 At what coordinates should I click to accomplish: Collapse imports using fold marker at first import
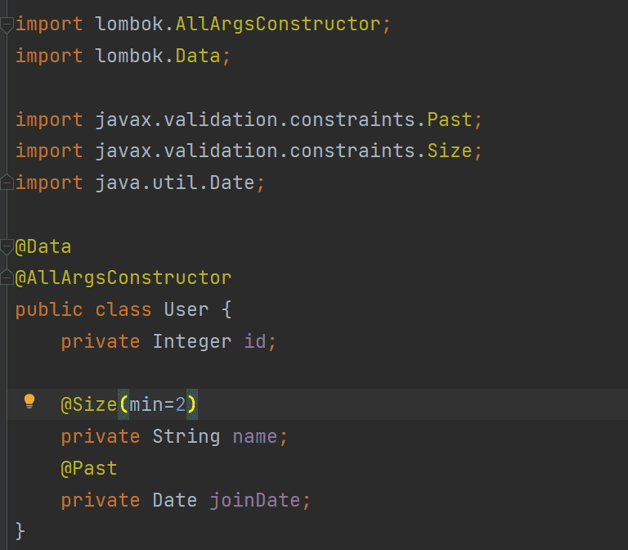click(x=7, y=25)
